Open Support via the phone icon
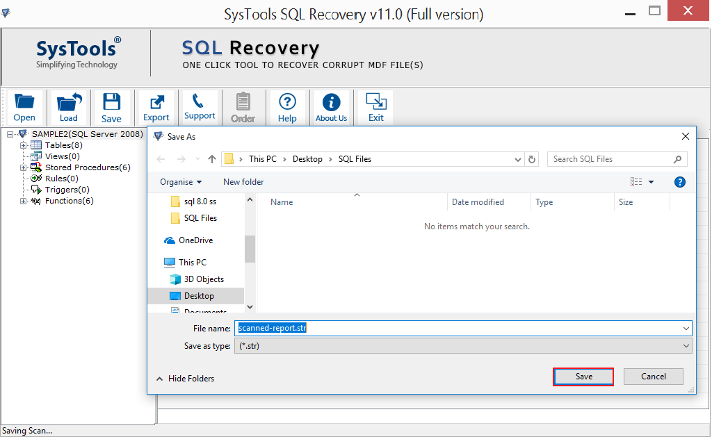Image resolution: width=712 pixels, height=437 pixels. [200, 108]
